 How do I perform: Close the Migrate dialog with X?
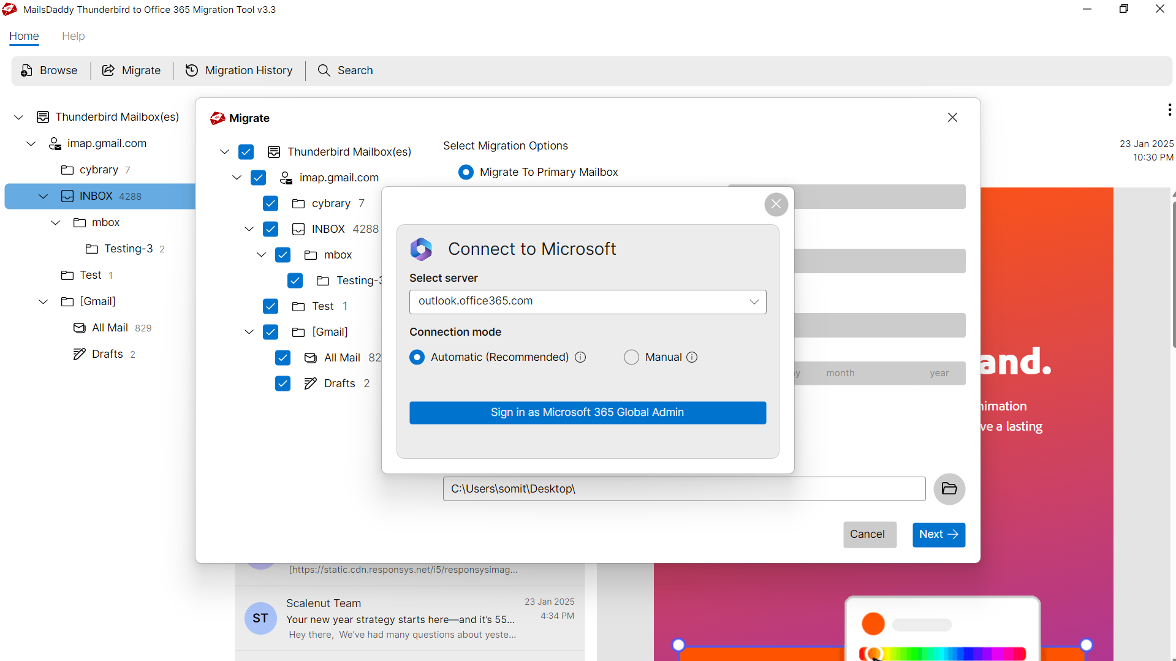point(952,118)
